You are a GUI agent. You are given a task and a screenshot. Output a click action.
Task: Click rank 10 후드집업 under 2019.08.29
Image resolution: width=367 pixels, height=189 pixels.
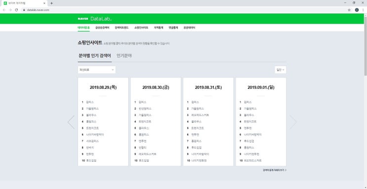click(91, 161)
